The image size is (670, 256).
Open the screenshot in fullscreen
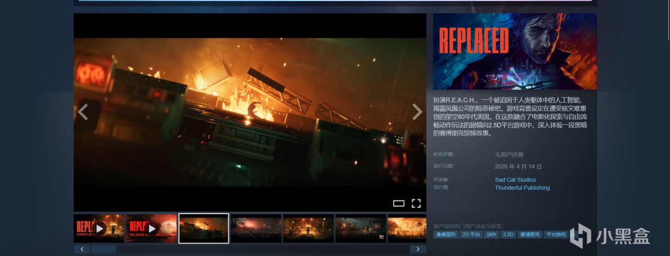point(416,203)
